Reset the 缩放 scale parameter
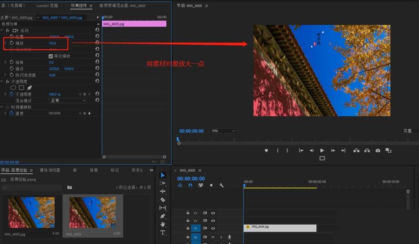 [x=97, y=43]
